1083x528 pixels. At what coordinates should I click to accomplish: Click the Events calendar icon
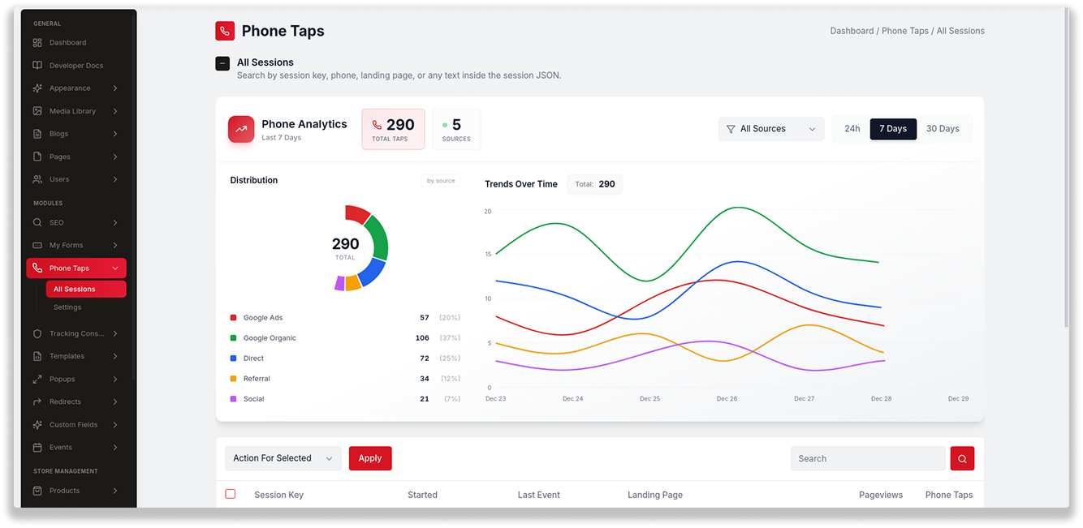coord(37,447)
